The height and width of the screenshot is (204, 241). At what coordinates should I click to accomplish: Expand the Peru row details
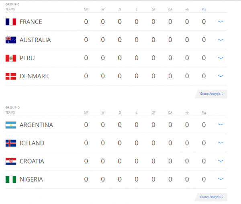click(x=220, y=58)
